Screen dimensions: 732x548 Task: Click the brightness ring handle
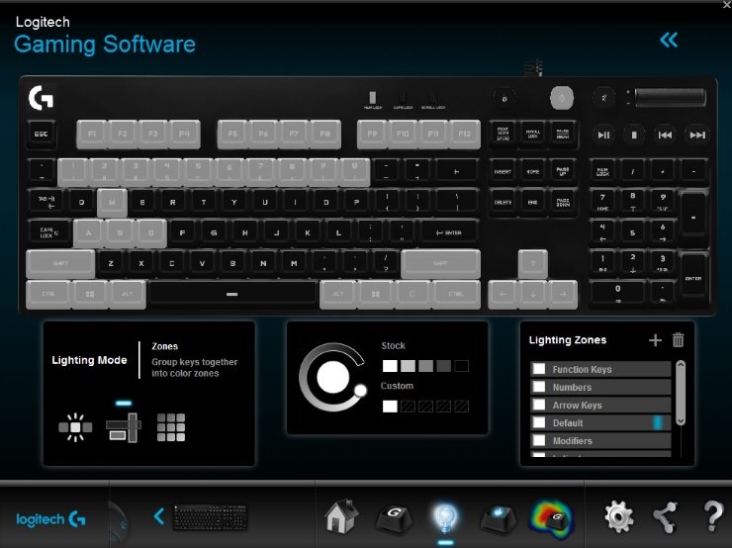click(360, 391)
